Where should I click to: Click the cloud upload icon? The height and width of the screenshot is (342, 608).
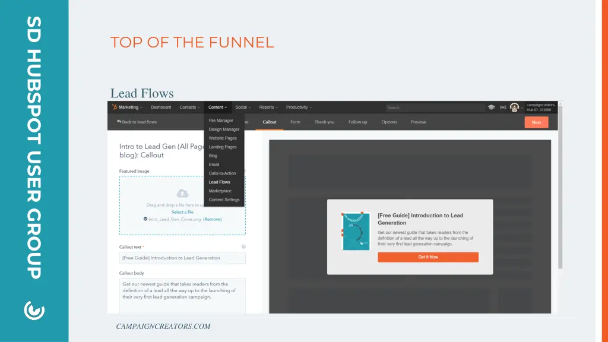click(x=182, y=193)
